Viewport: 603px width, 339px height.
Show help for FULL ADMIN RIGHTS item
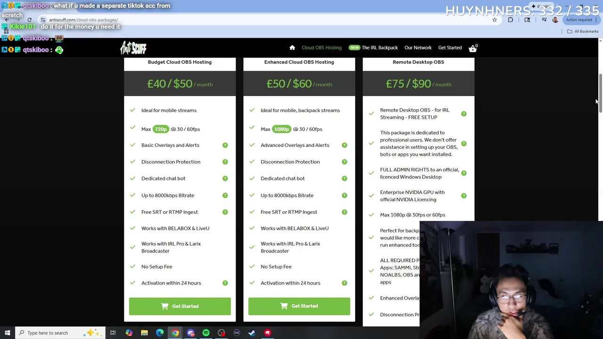(x=464, y=173)
